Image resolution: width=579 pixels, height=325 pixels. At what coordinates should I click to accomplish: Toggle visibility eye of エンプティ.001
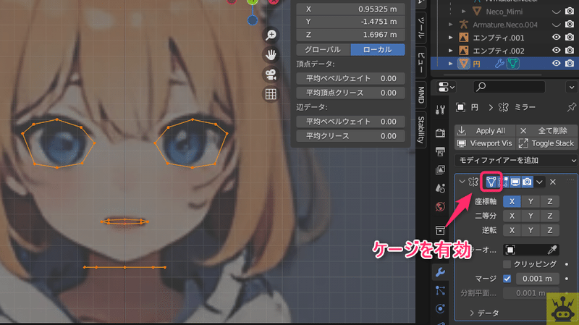coord(556,38)
